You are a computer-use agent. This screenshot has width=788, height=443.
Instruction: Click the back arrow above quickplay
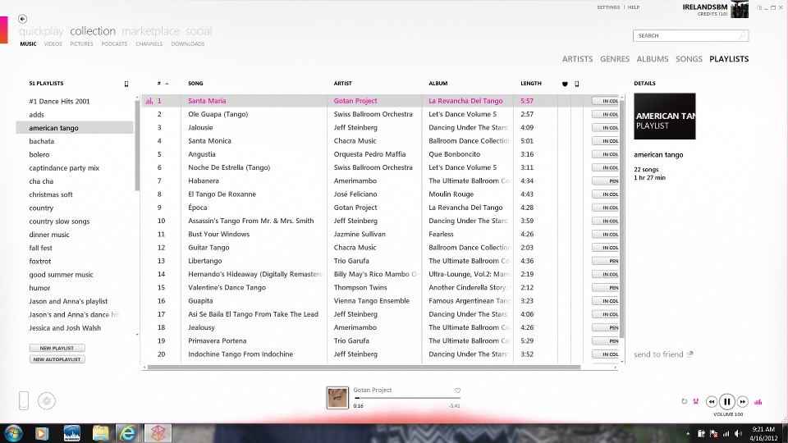pyautogui.click(x=22, y=19)
